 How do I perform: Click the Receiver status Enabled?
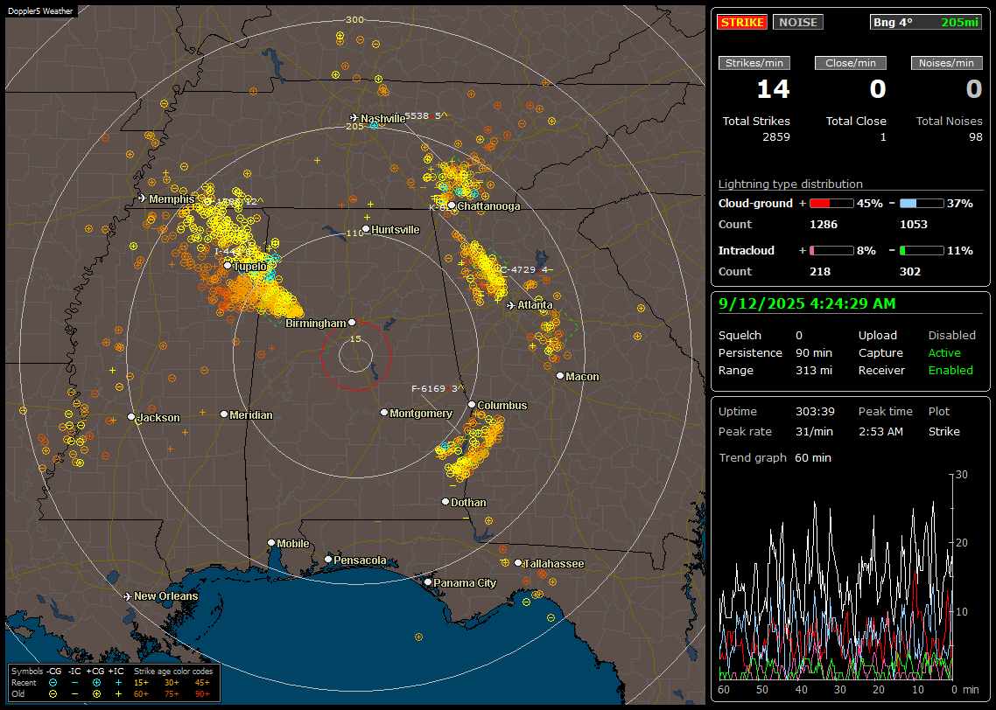(950, 370)
